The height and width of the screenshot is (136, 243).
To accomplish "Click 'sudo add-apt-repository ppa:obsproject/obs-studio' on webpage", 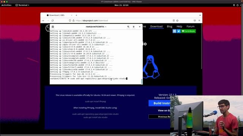I will pyautogui.click(x=95, y=114).
